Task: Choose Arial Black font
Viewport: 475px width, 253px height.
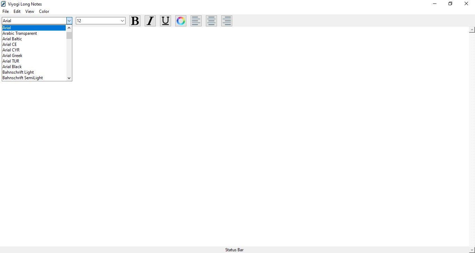Action: click(34, 67)
